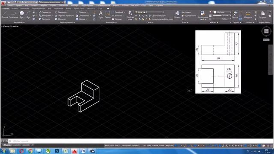This screenshot has height=154, width=274.
Task: Expand the Drawing (Рисование) panel
Action: click(x=19, y=23)
